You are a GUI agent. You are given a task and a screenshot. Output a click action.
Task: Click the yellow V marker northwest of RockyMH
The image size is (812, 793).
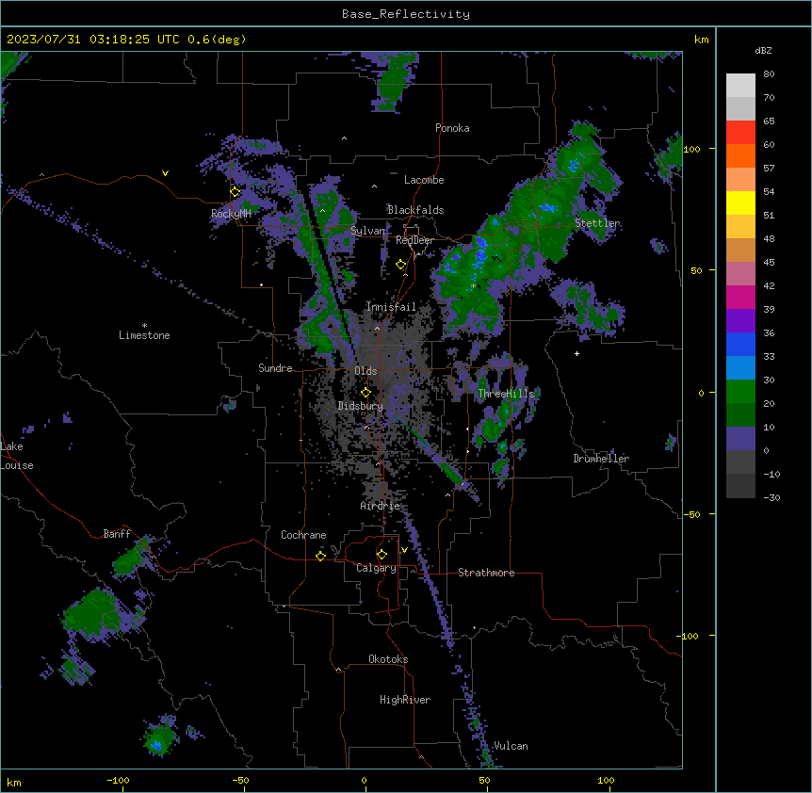165,173
